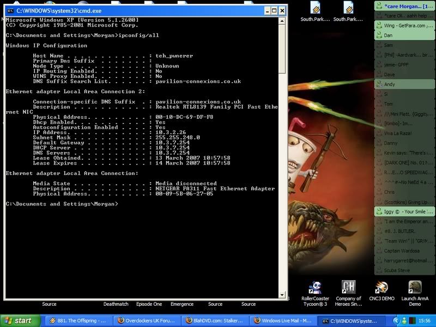
Task: Select contact '[Kimbo]- Im...'
Action: pos(404,124)
